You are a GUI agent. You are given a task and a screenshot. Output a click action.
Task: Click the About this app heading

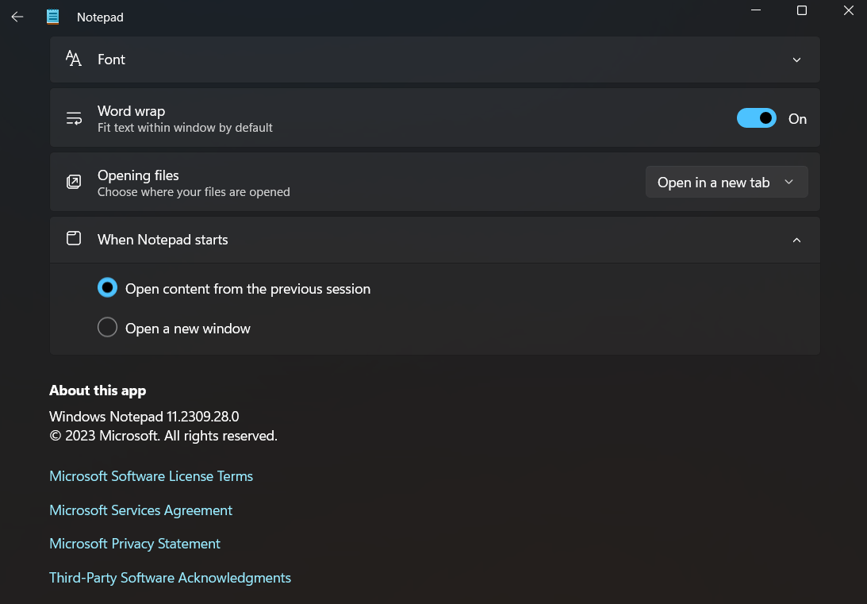pyautogui.click(x=98, y=390)
